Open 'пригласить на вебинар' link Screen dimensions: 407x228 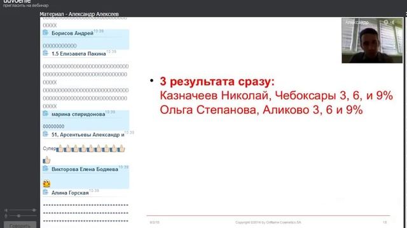click(25, 6)
